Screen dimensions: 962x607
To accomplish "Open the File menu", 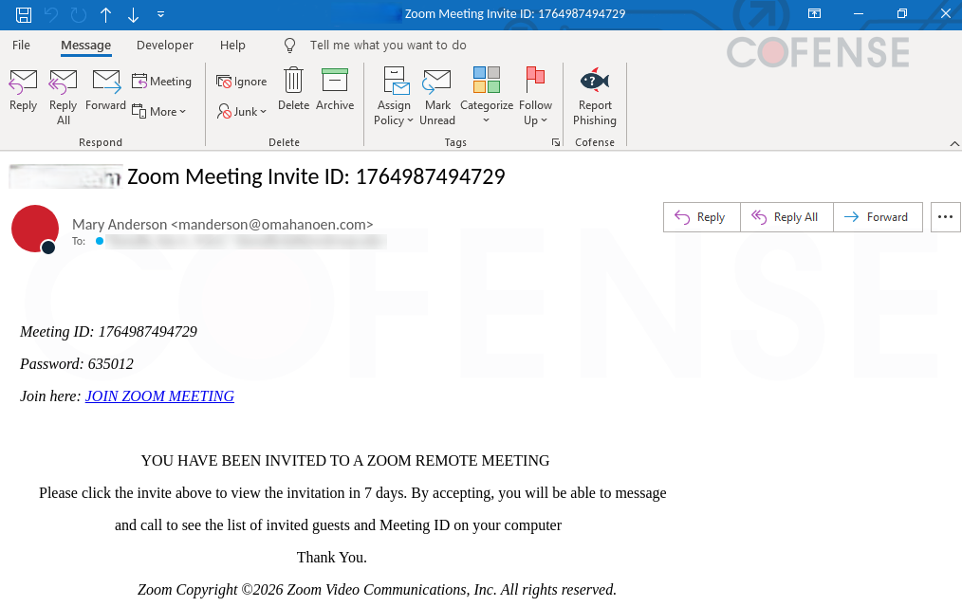I will click(x=21, y=45).
